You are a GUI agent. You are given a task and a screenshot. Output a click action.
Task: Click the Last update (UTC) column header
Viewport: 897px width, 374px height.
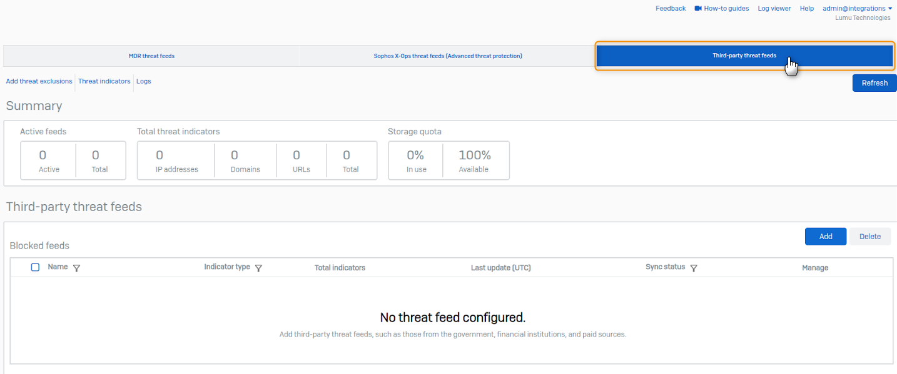(500, 268)
